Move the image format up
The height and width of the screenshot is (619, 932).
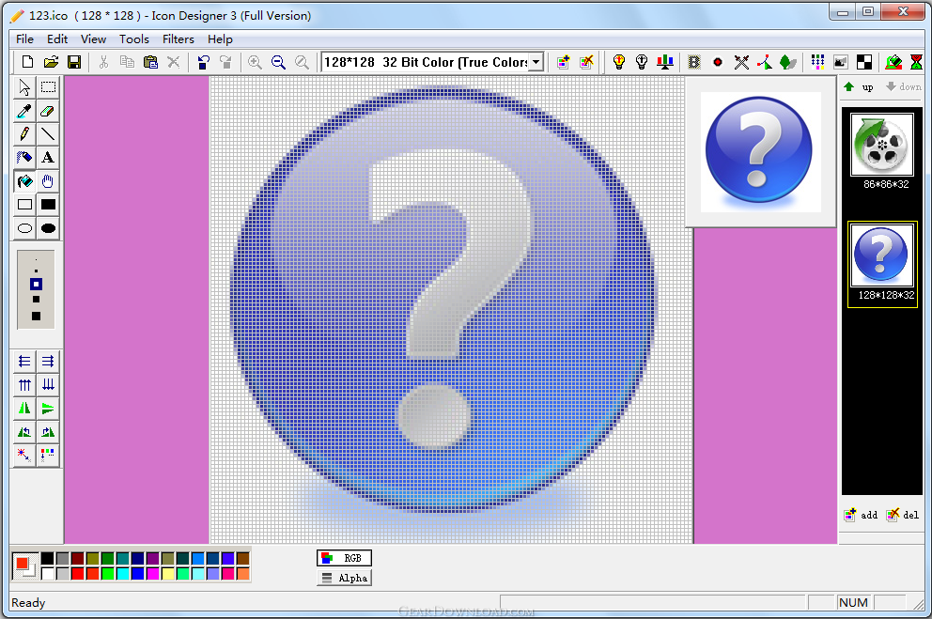(x=859, y=87)
